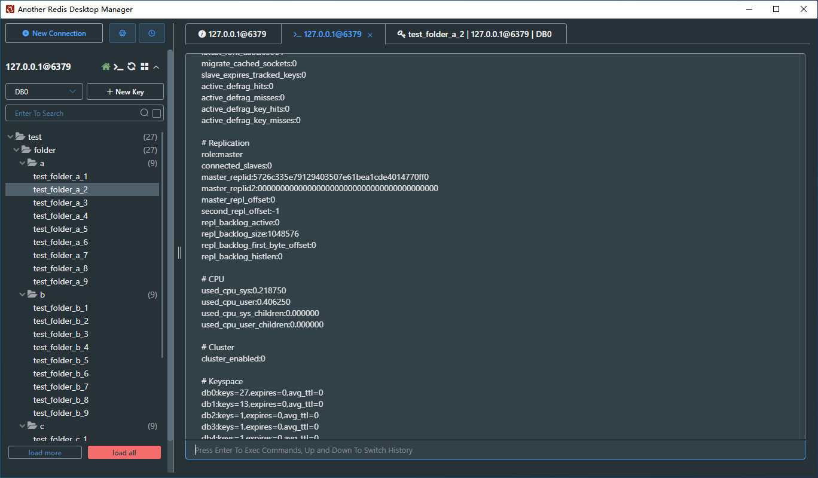Viewport: 818px width, 478px height.
Task: Close the 127.0.0.1@6379 console tab
Action: click(370, 35)
